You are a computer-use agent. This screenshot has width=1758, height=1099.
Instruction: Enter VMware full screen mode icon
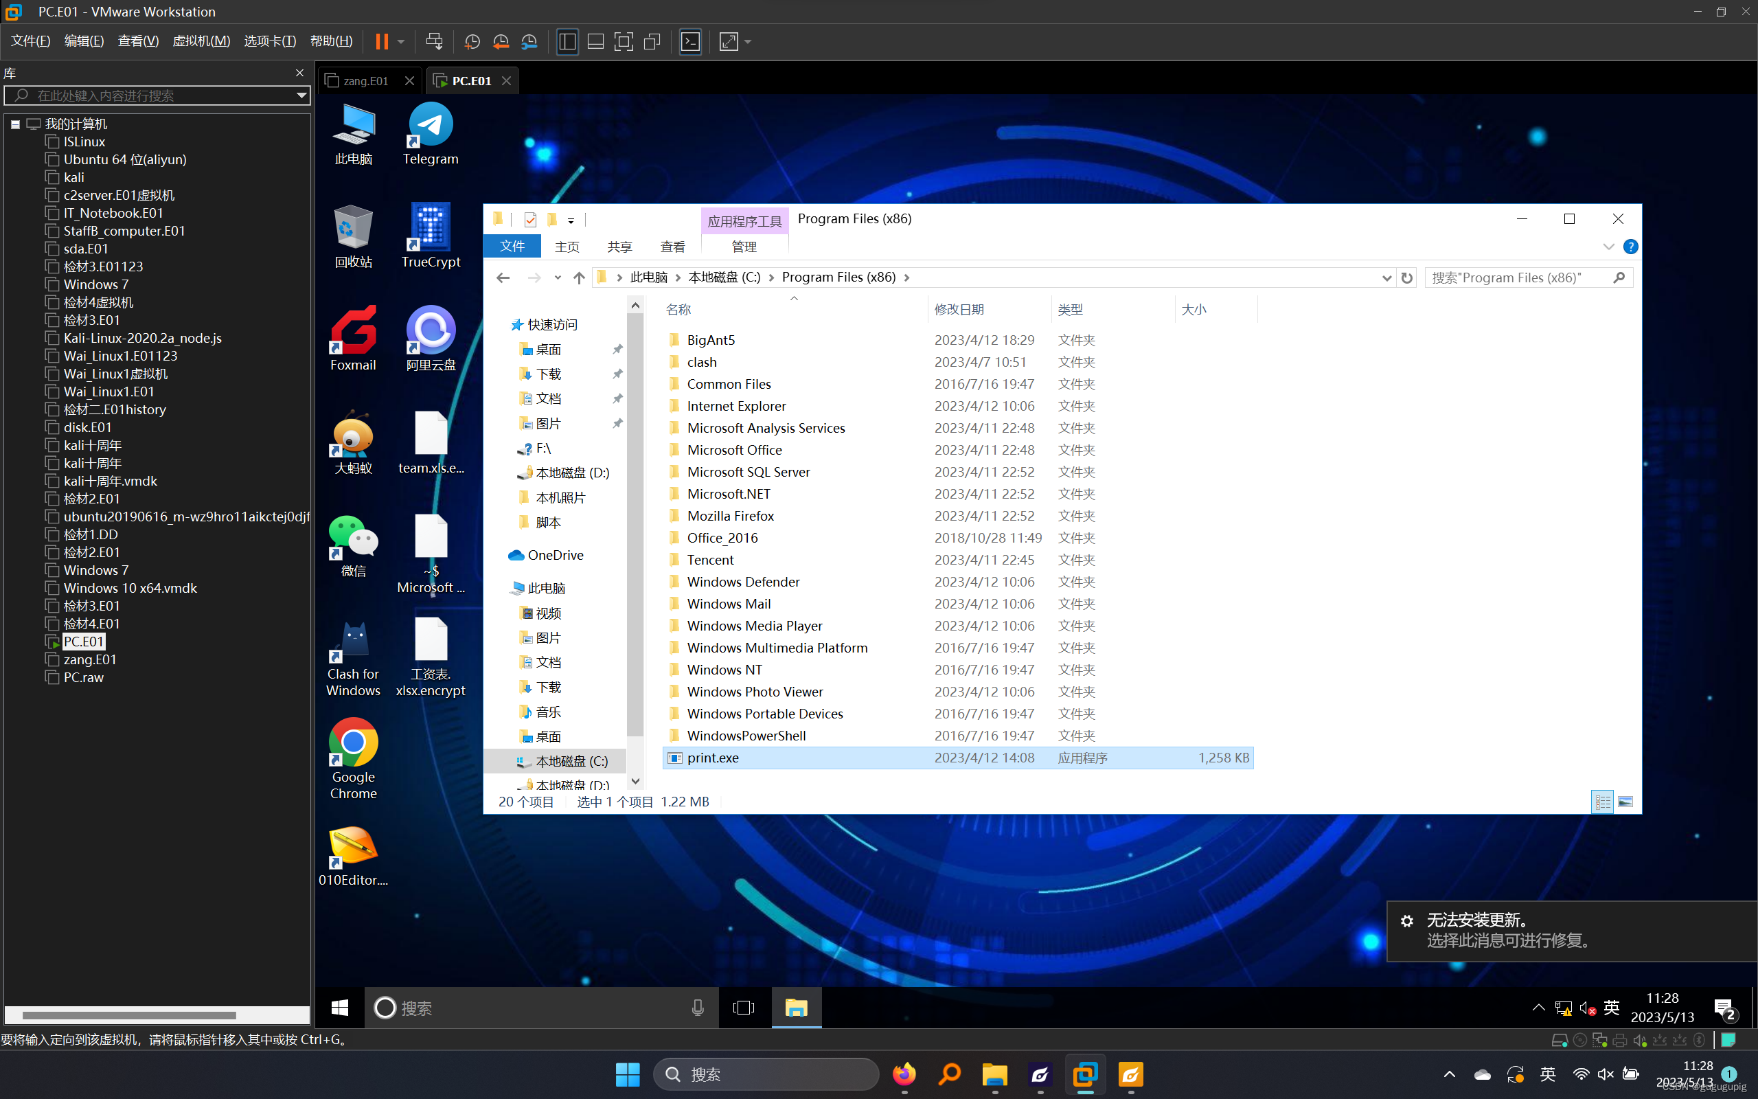(x=624, y=41)
